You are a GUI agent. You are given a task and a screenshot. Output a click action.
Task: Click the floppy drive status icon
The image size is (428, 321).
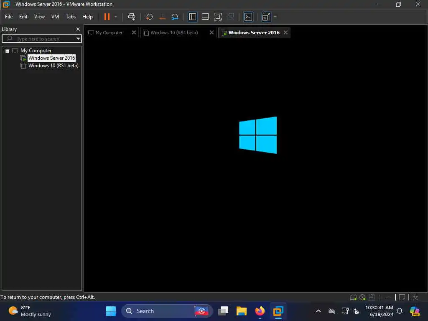371,297
